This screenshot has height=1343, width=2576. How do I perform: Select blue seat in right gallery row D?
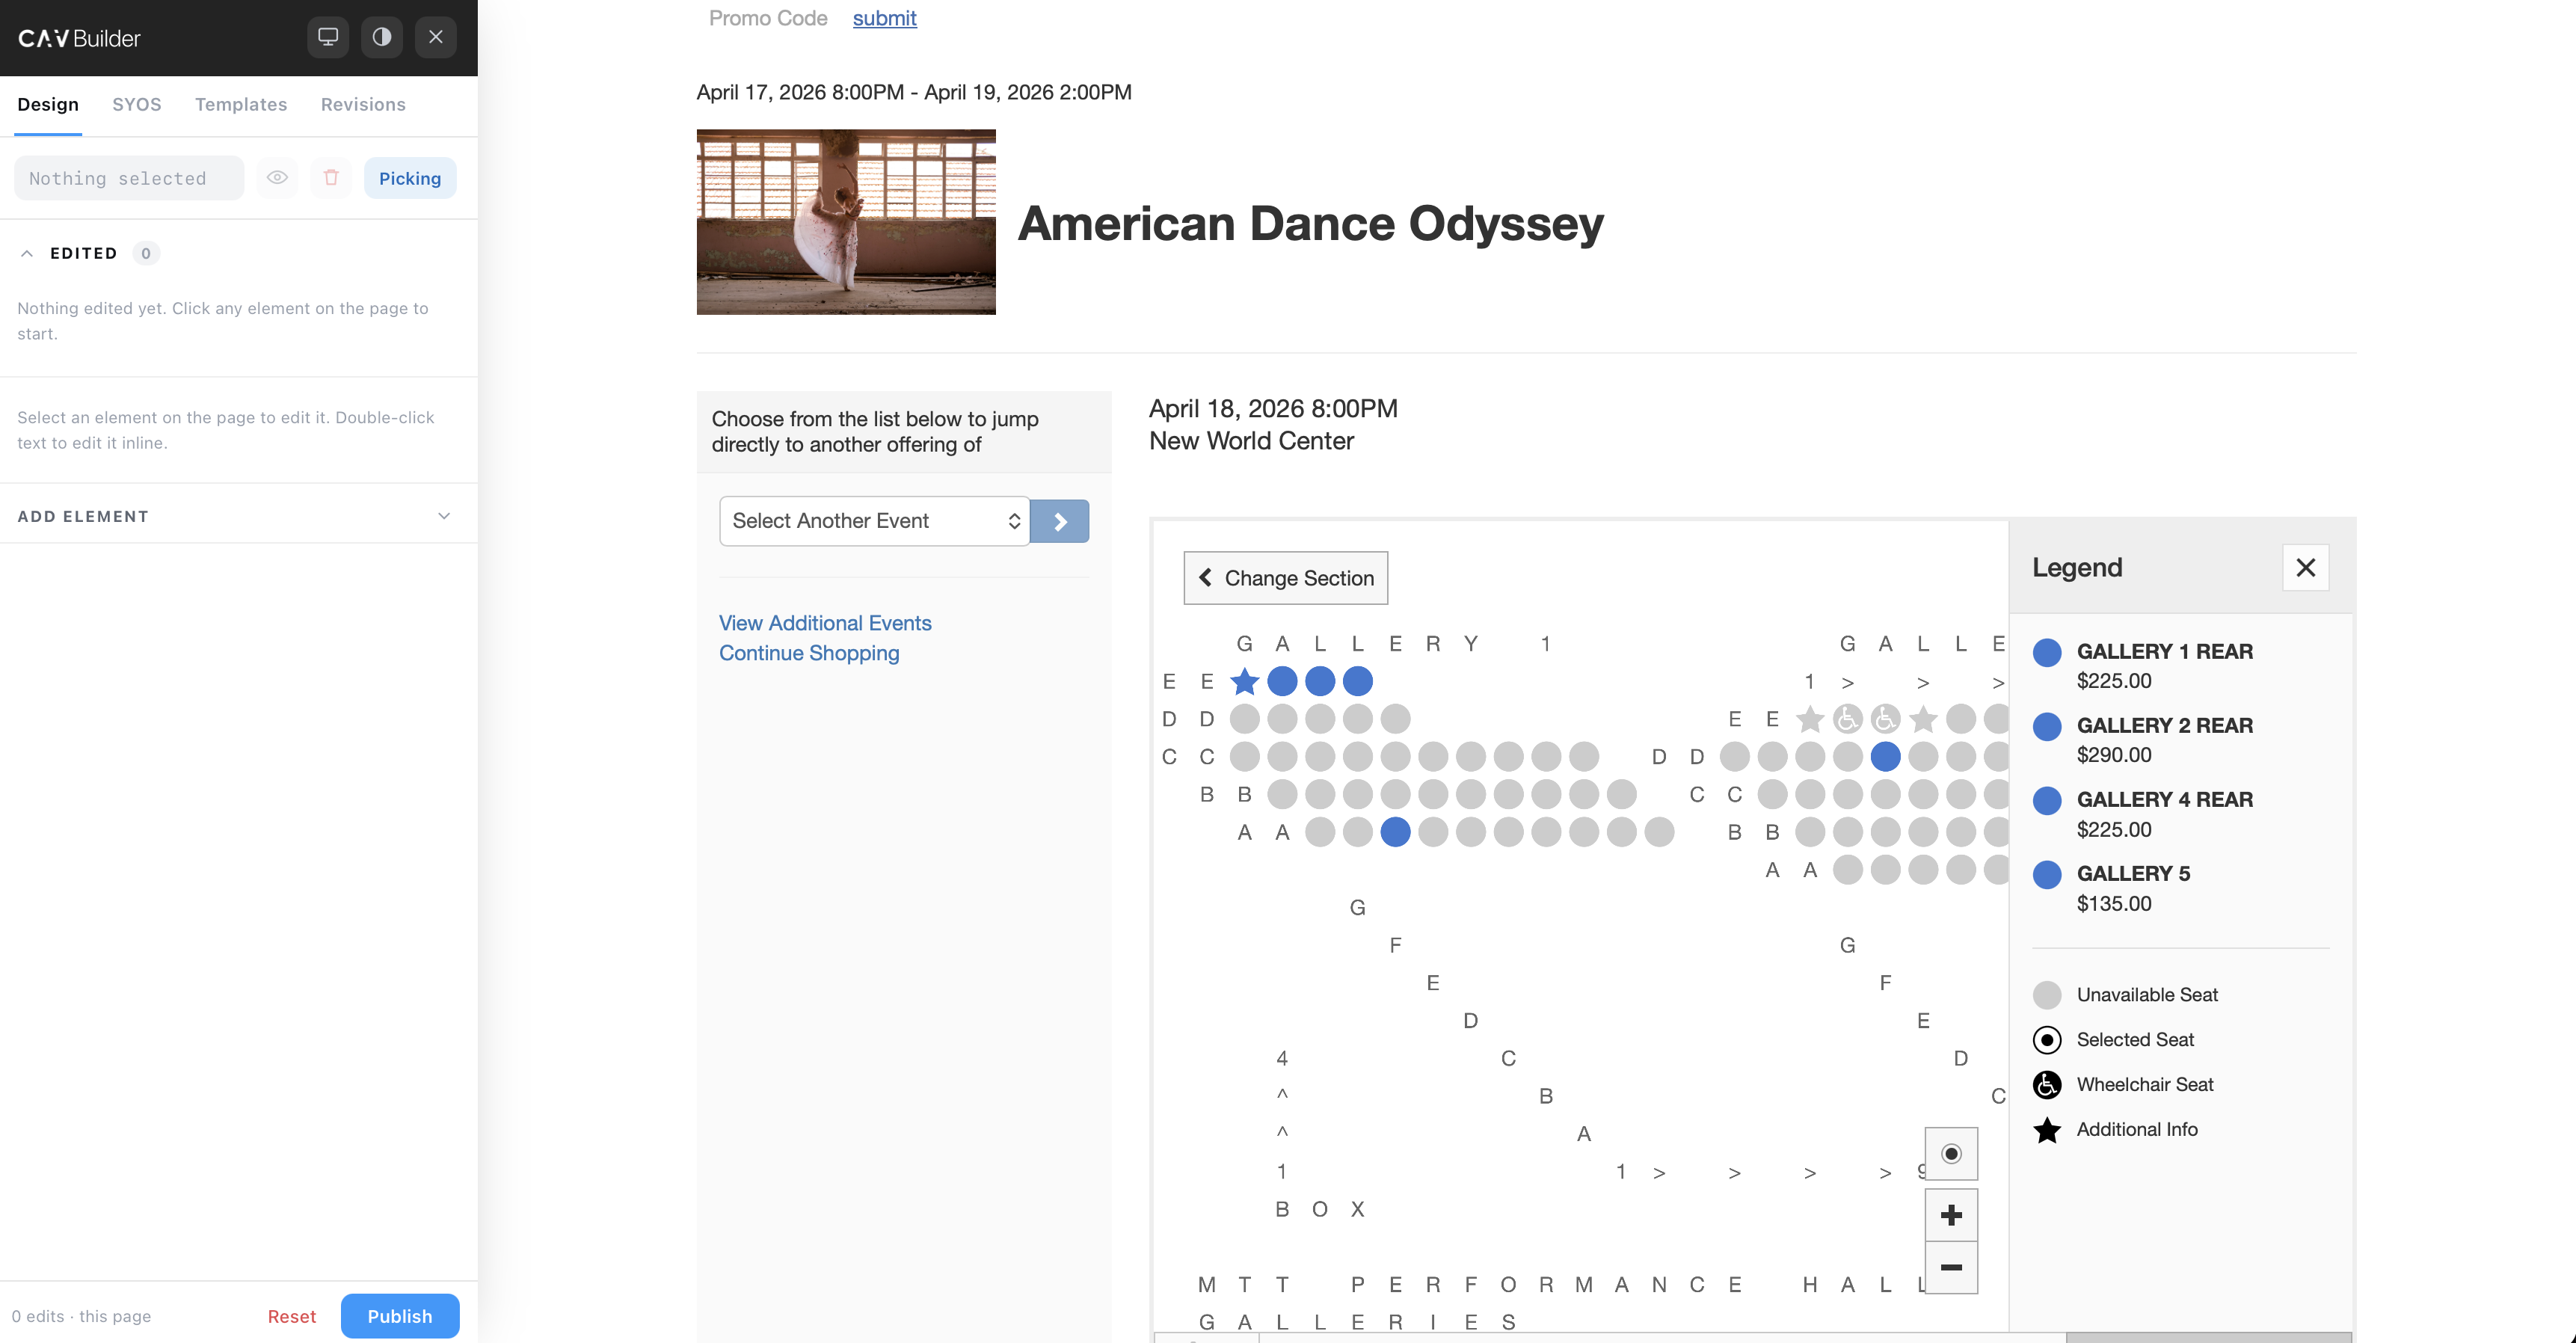click(1885, 757)
